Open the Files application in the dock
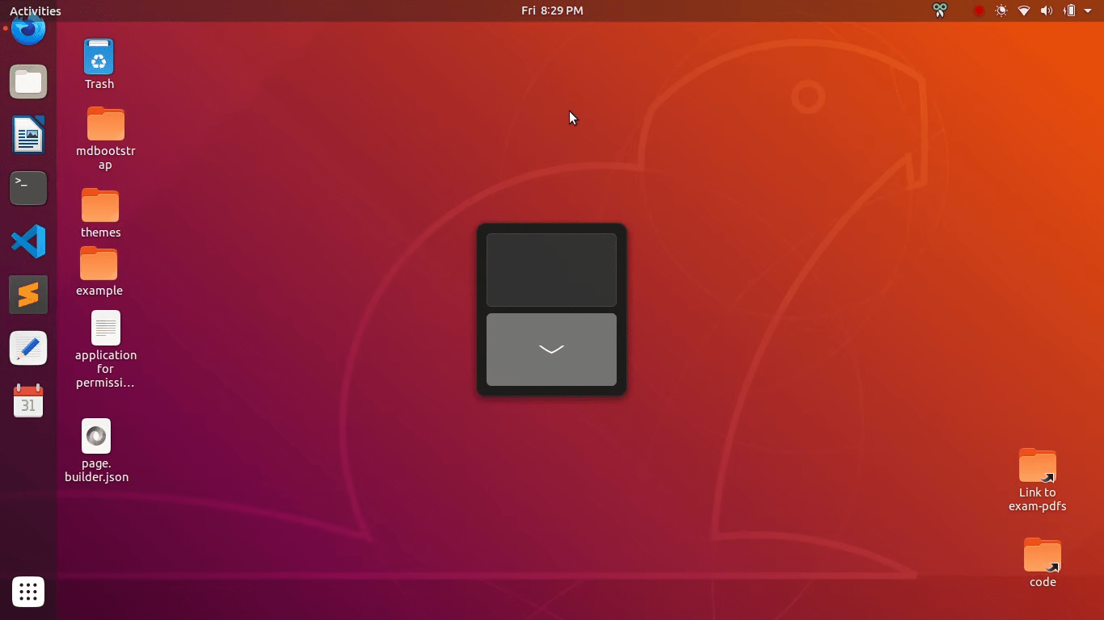 pos(27,82)
